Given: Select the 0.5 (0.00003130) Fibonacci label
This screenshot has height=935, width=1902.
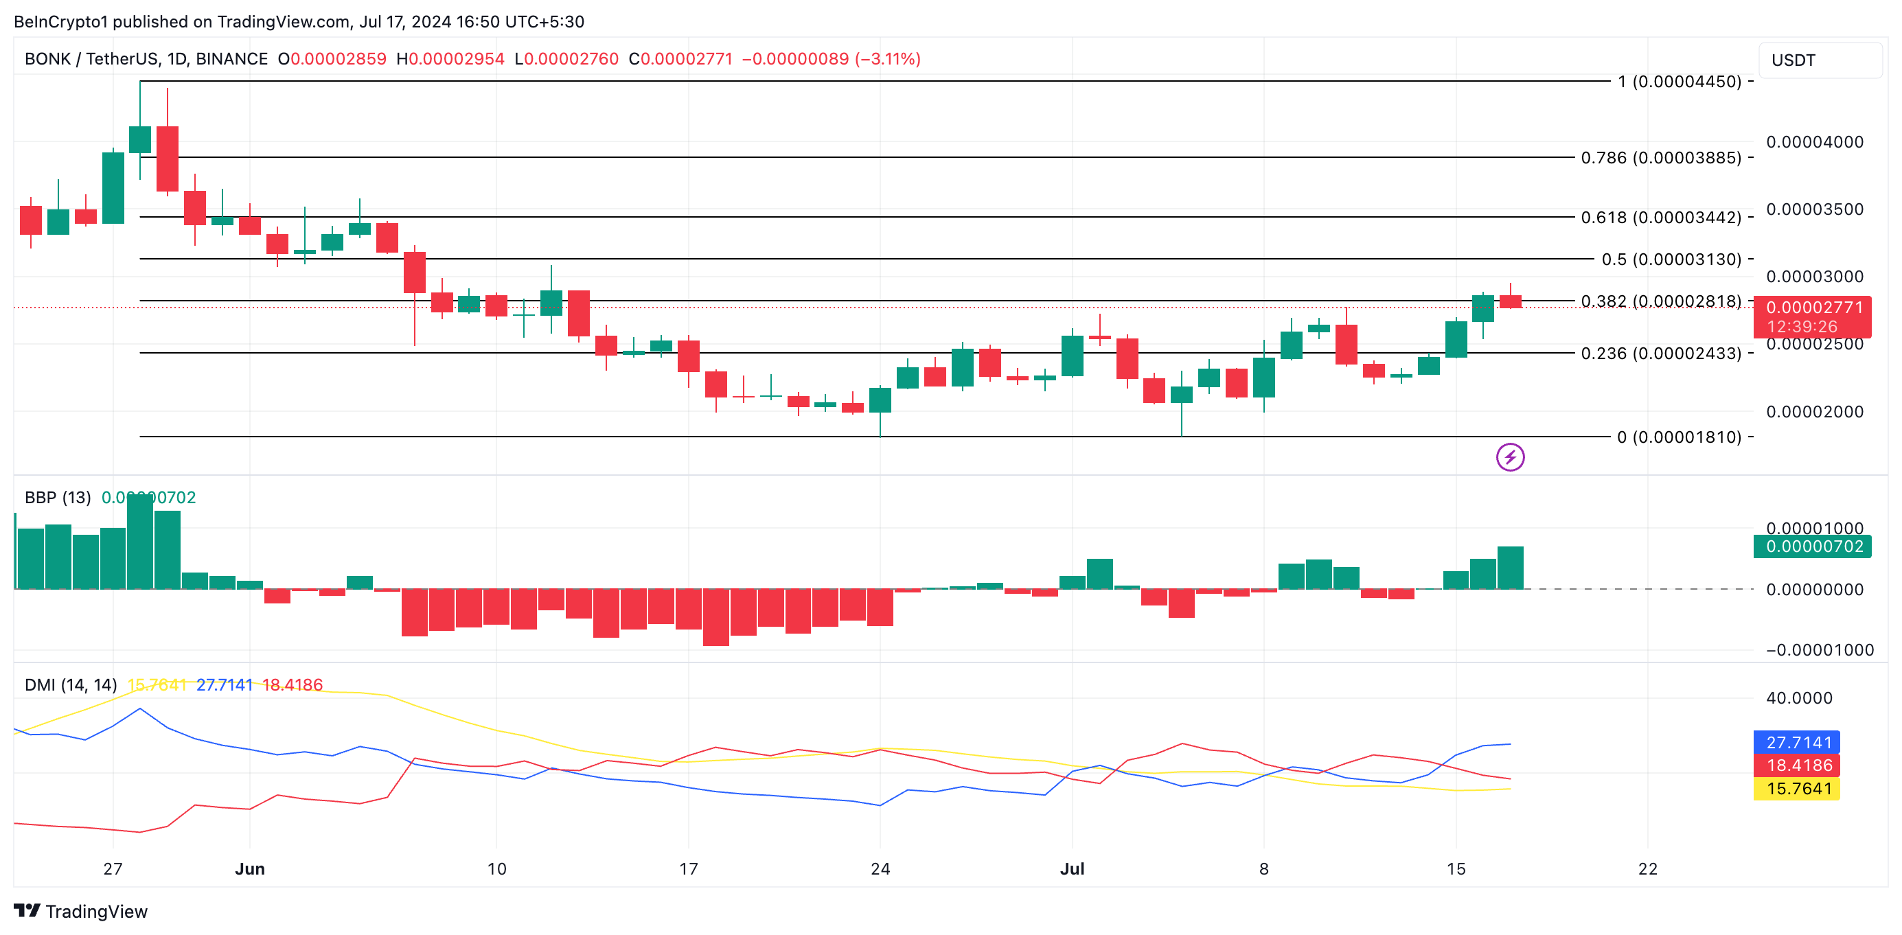Looking at the screenshot, I should click(x=1671, y=259).
